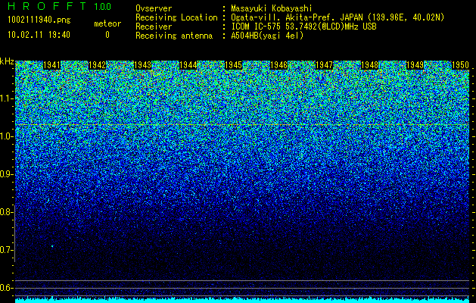
Task: Click the date 10.02.11 19:40
Action: [x=39, y=34]
